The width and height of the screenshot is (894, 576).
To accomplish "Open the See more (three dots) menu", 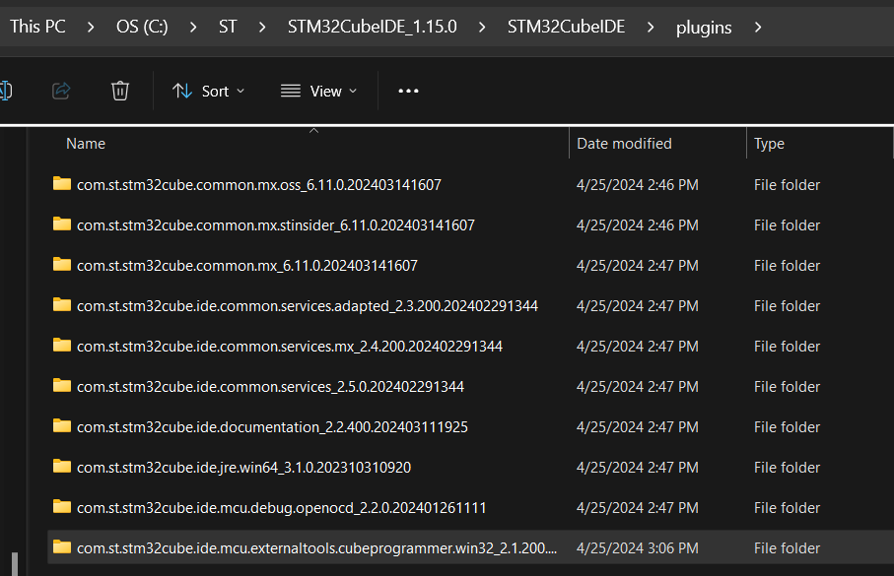I will click(408, 91).
